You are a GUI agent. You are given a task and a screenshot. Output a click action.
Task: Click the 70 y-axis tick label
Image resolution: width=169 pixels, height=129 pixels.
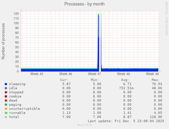point(17,38)
